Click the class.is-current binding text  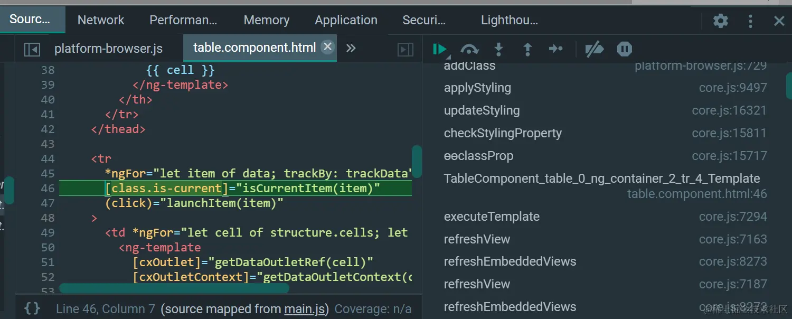click(166, 188)
